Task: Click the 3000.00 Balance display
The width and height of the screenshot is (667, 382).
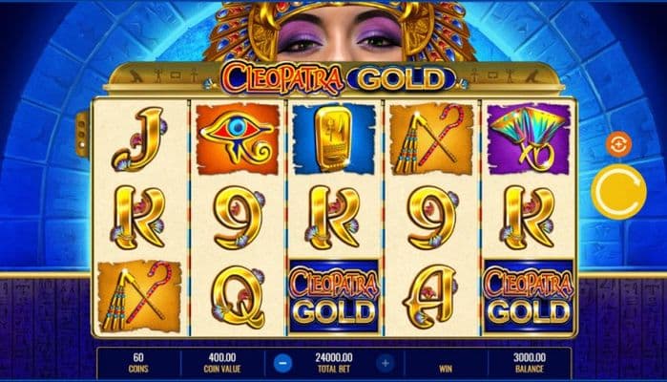Action: (530, 363)
